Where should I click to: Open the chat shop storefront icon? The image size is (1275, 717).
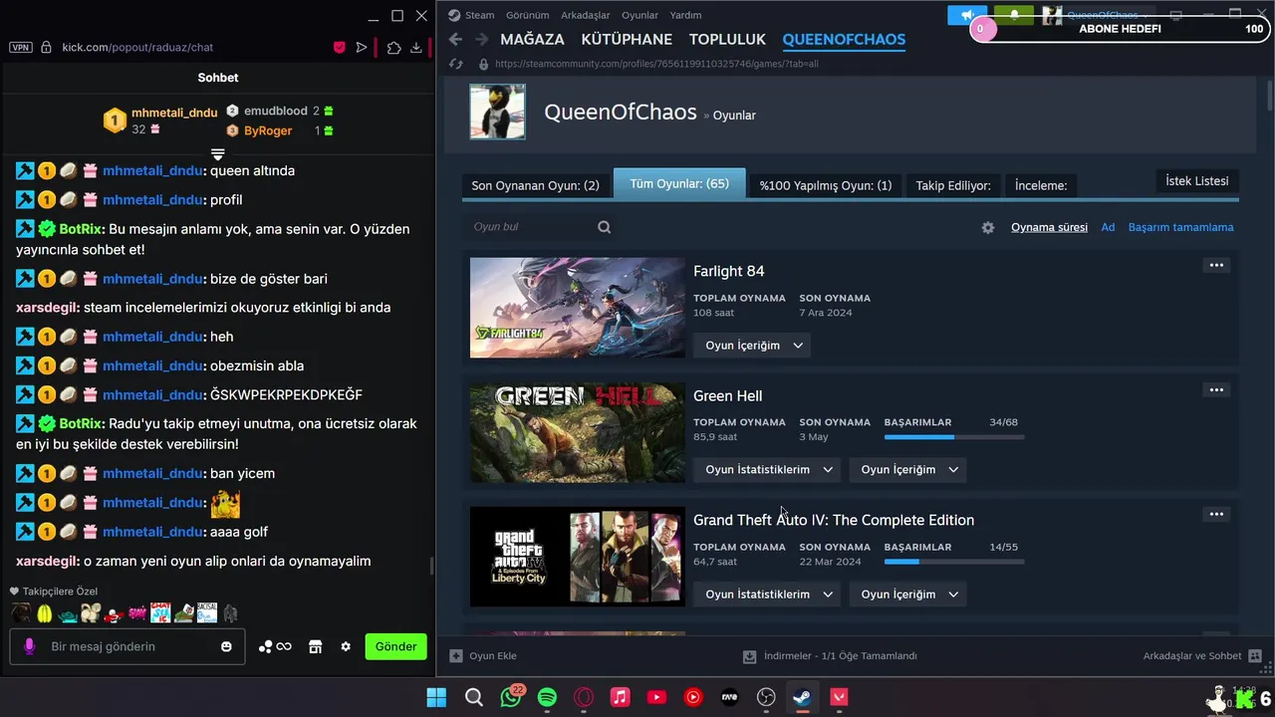coord(316,646)
